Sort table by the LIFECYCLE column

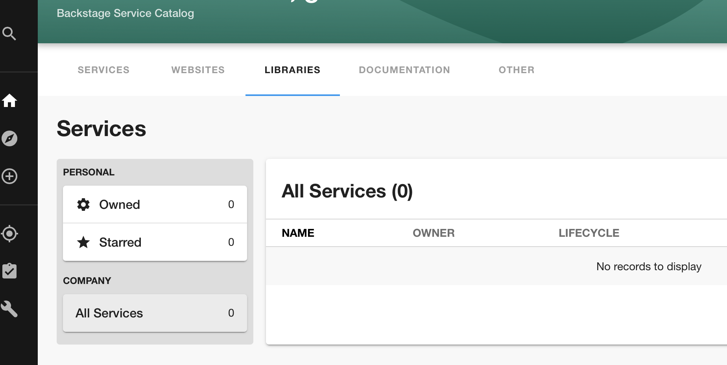(589, 233)
